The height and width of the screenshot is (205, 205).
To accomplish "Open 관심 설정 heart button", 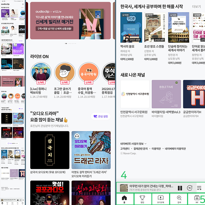I will [101, 116].
